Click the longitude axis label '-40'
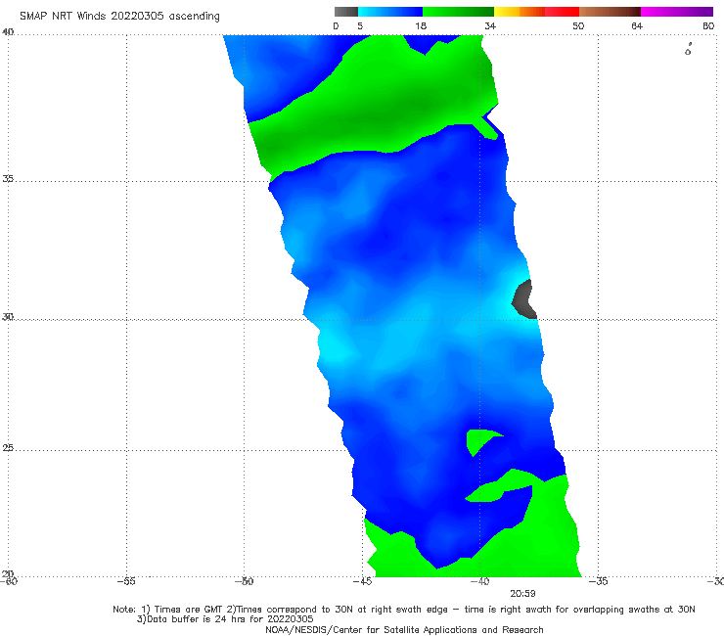 coord(479,581)
